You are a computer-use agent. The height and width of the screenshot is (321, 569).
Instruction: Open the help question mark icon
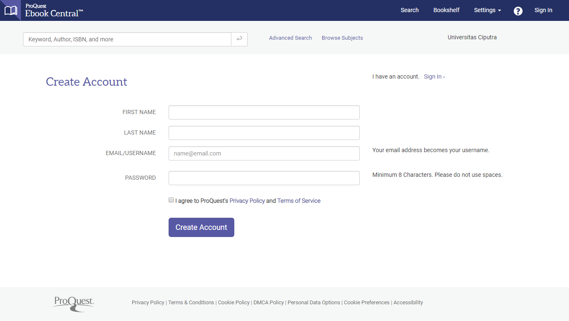tap(518, 11)
